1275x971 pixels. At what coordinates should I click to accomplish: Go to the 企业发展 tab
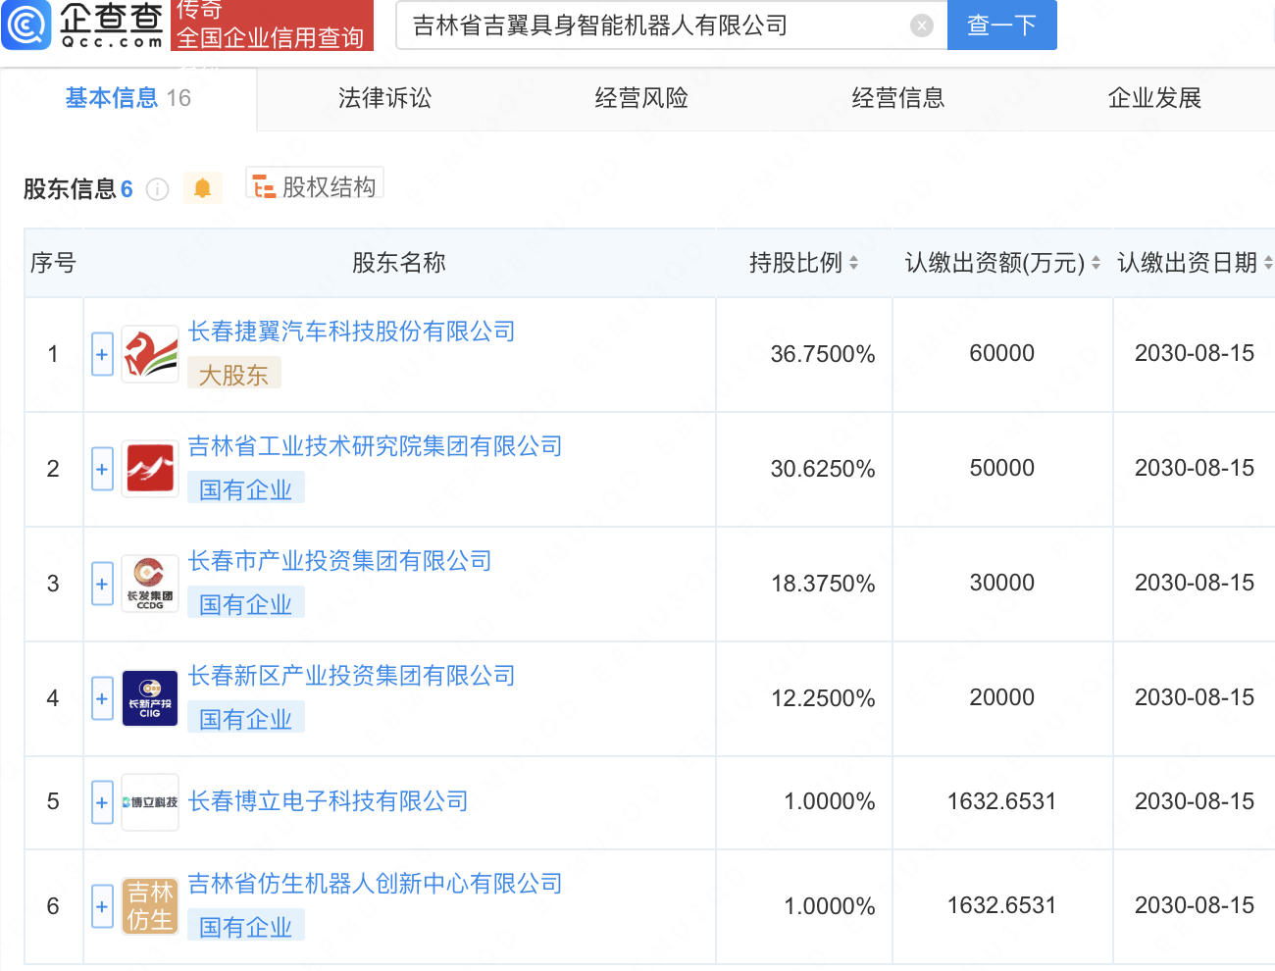click(1154, 98)
